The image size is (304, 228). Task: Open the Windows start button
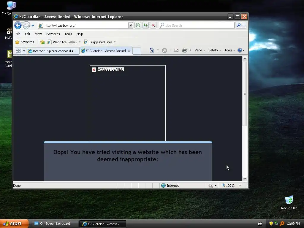(14, 224)
